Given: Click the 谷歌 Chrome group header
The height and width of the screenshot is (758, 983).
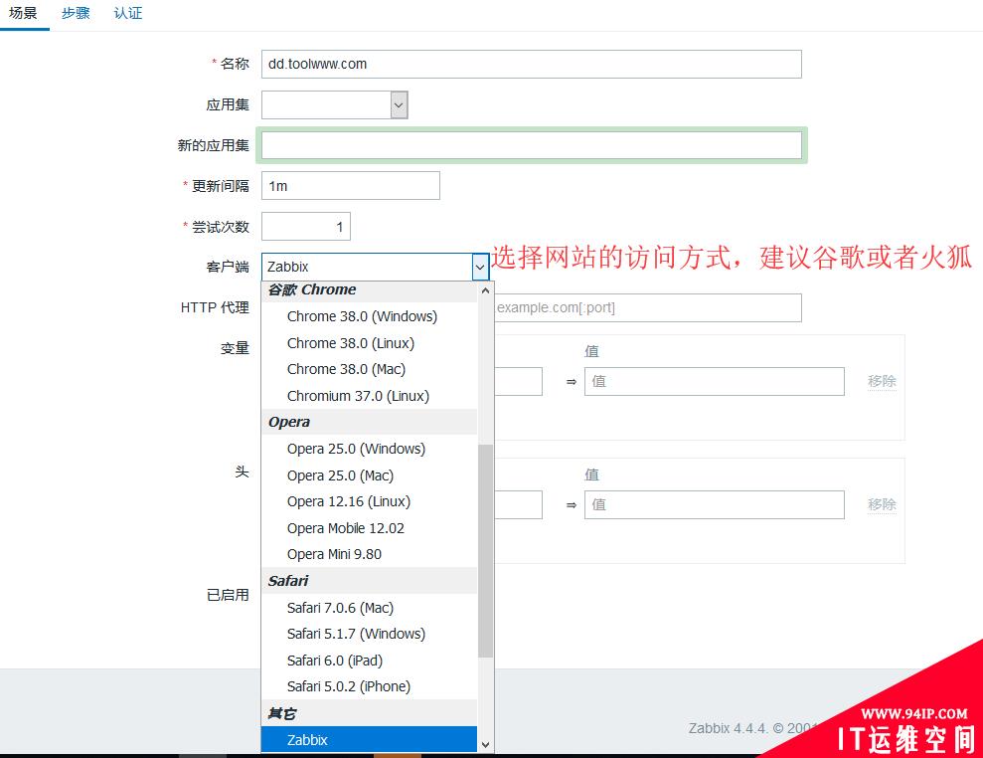Looking at the screenshot, I should coord(369,289).
